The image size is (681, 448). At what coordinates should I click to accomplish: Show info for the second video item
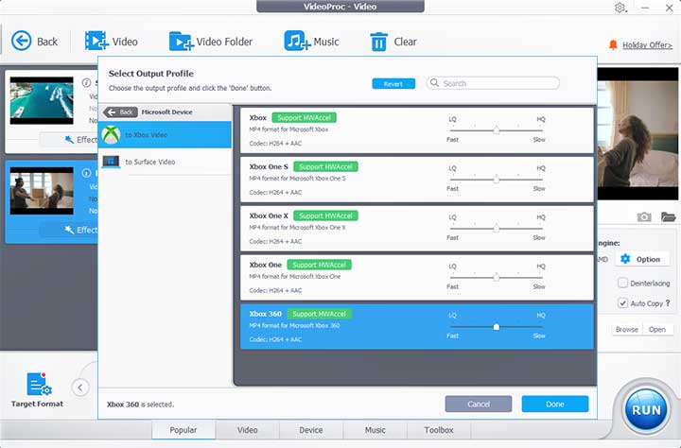pos(86,173)
